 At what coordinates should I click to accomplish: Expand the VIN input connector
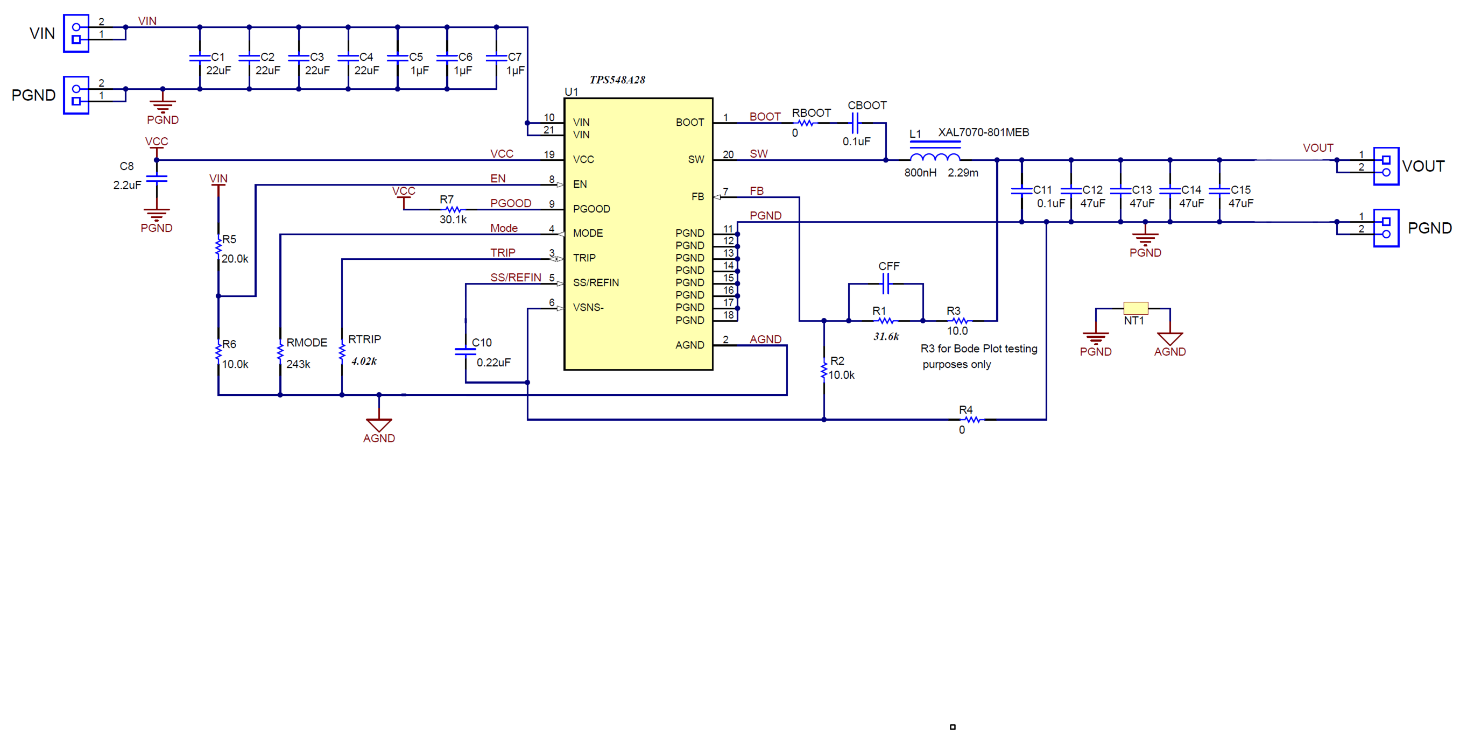tap(75, 34)
